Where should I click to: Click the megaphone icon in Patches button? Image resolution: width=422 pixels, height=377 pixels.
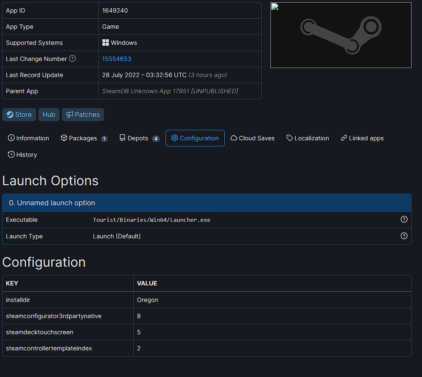pos(70,115)
